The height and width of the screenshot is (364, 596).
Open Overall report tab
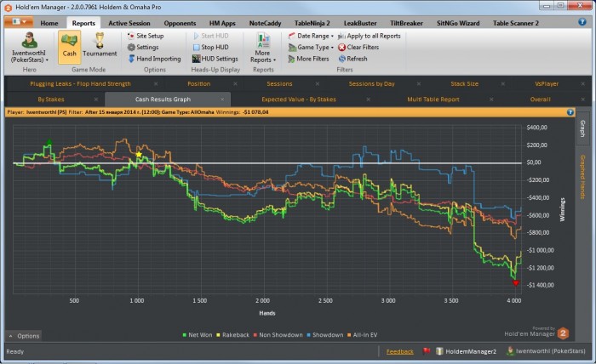click(540, 100)
